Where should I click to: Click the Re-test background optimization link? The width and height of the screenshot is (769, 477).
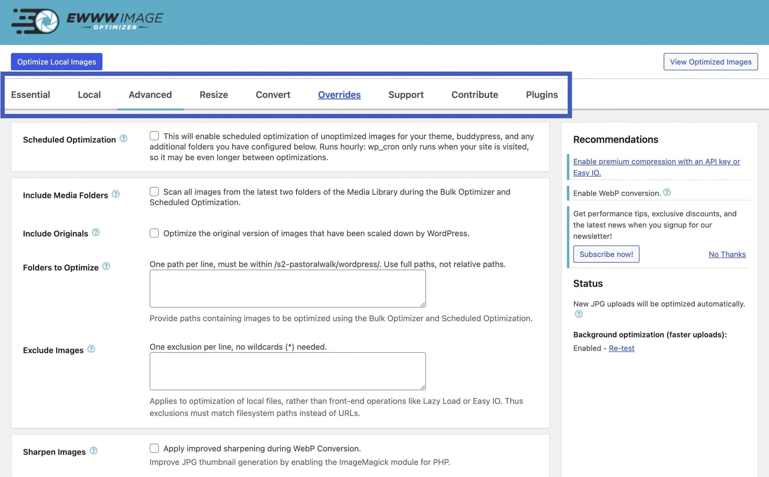point(621,348)
